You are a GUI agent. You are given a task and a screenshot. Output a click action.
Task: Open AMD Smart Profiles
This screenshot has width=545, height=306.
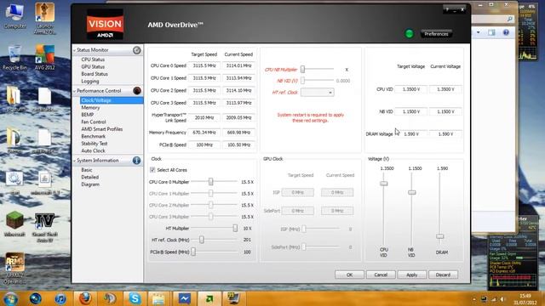pyautogui.click(x=102, y=129)
